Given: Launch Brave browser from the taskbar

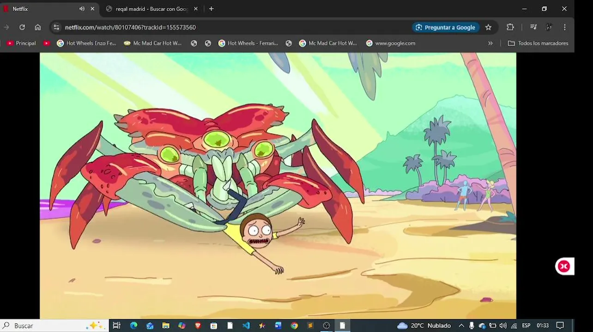Looking at the screenshot, I should (198, 326).
